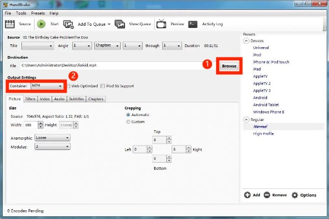Open the Add To Queue dropdown arrow
Viewport: 329px width, 219px height.
109,24
